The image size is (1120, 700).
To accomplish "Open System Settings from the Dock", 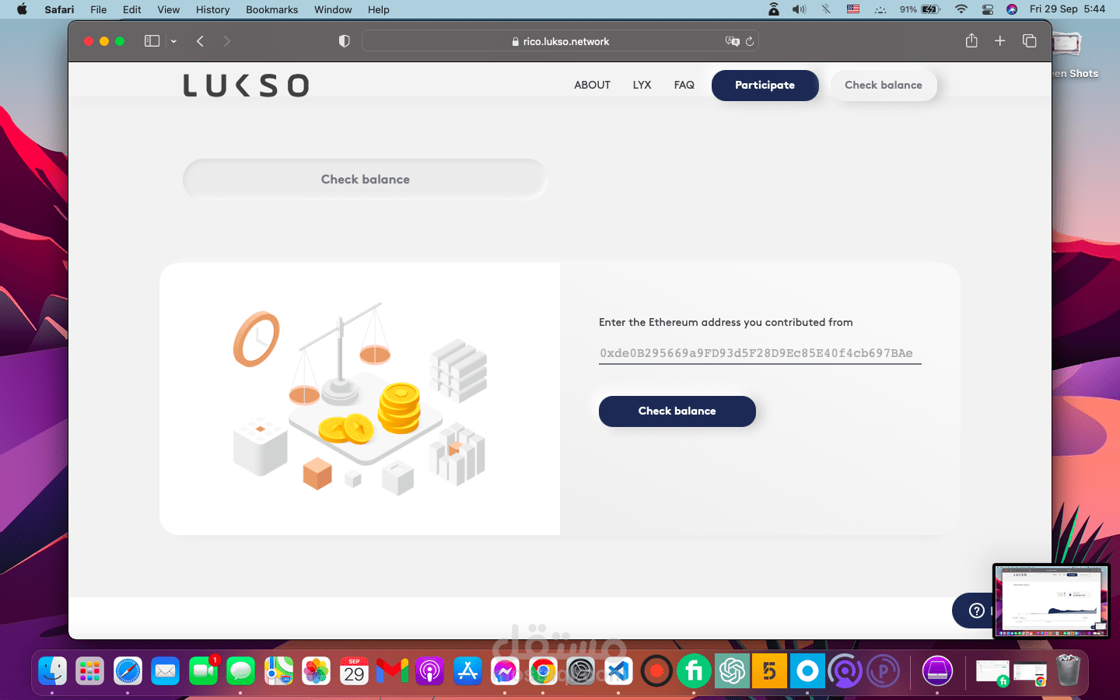I will click(x=581, y=670).
